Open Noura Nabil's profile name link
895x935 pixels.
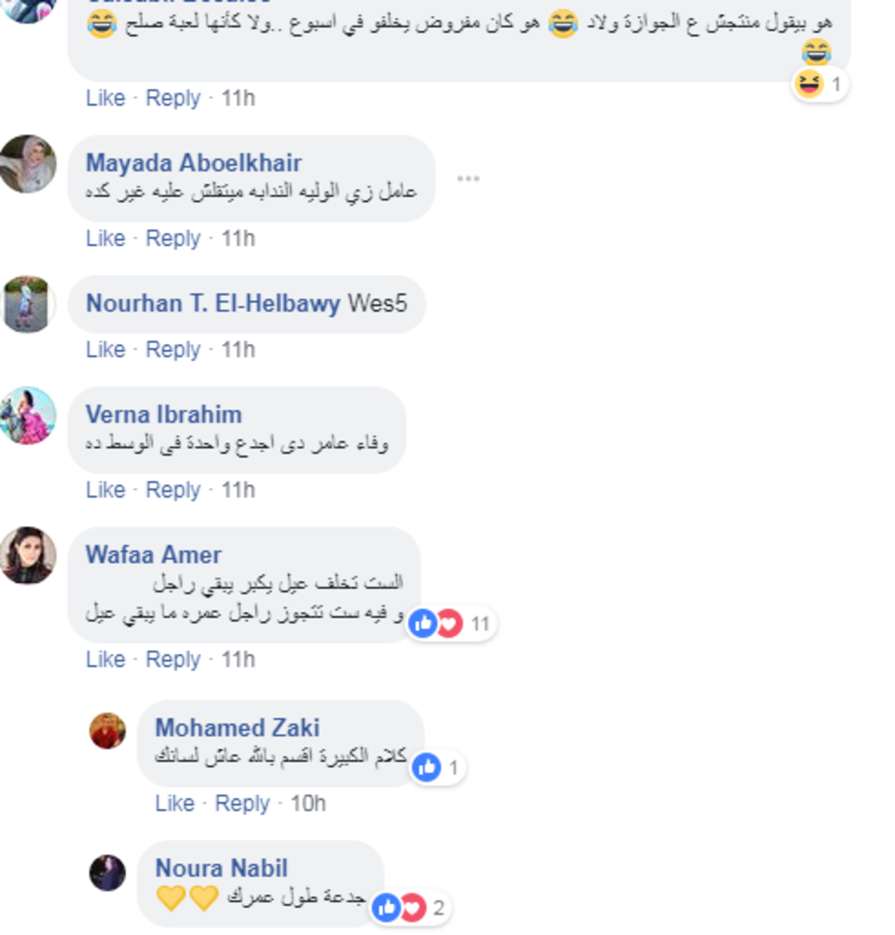pos(222,868)
